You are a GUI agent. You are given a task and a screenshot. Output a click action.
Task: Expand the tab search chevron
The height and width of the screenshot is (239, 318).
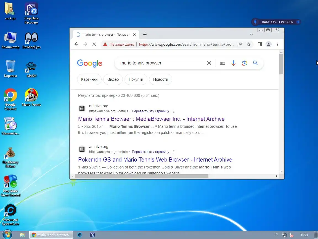tap(251, 35)
